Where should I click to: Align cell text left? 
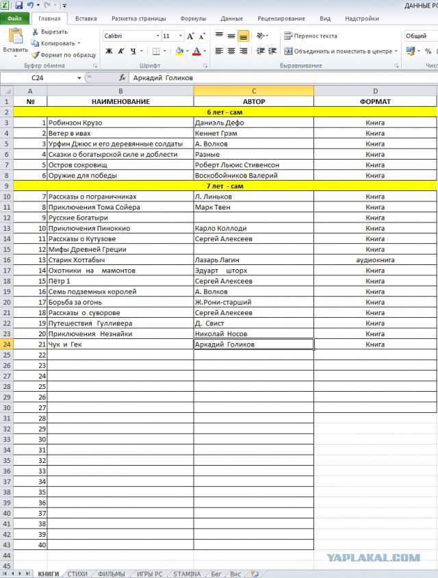pos(219,51)
